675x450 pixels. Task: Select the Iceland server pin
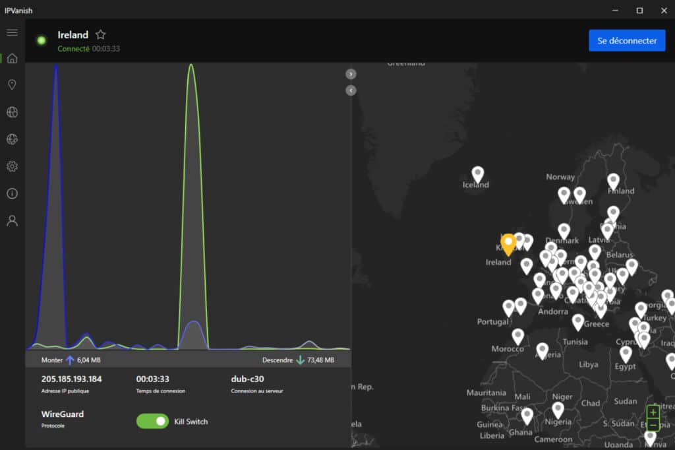(478, 174)
